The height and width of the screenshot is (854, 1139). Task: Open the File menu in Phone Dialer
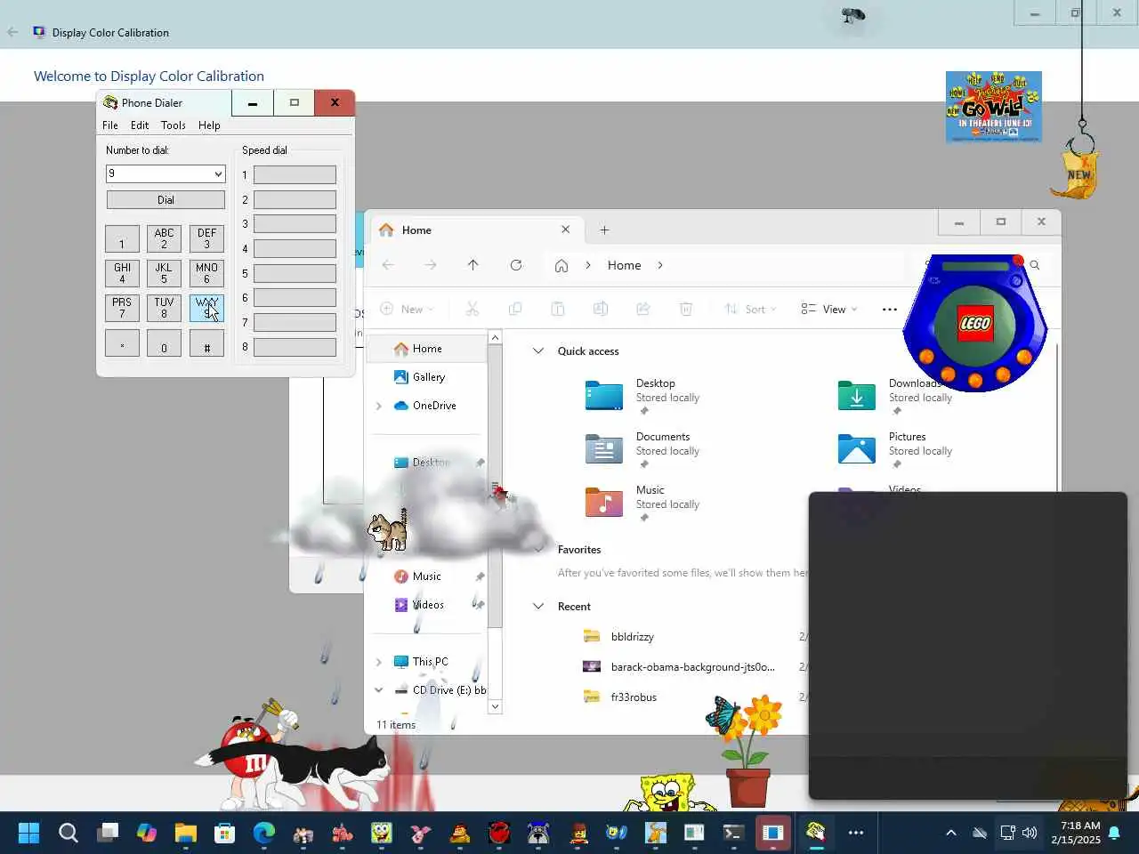[110, 125]
